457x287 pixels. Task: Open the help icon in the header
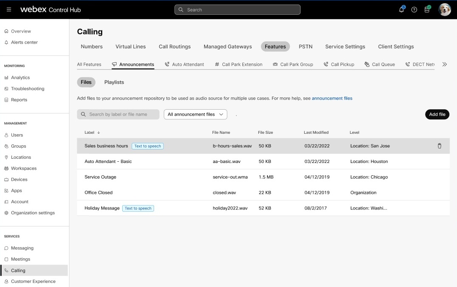(x=414, y=9)
